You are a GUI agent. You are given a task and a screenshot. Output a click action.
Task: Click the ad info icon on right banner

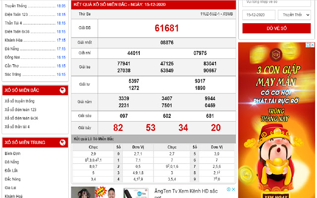308,45
